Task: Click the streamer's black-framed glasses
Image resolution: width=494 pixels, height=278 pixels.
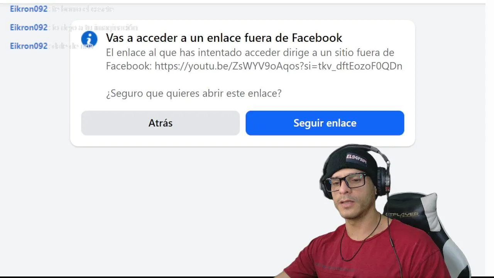Action: 345,182
